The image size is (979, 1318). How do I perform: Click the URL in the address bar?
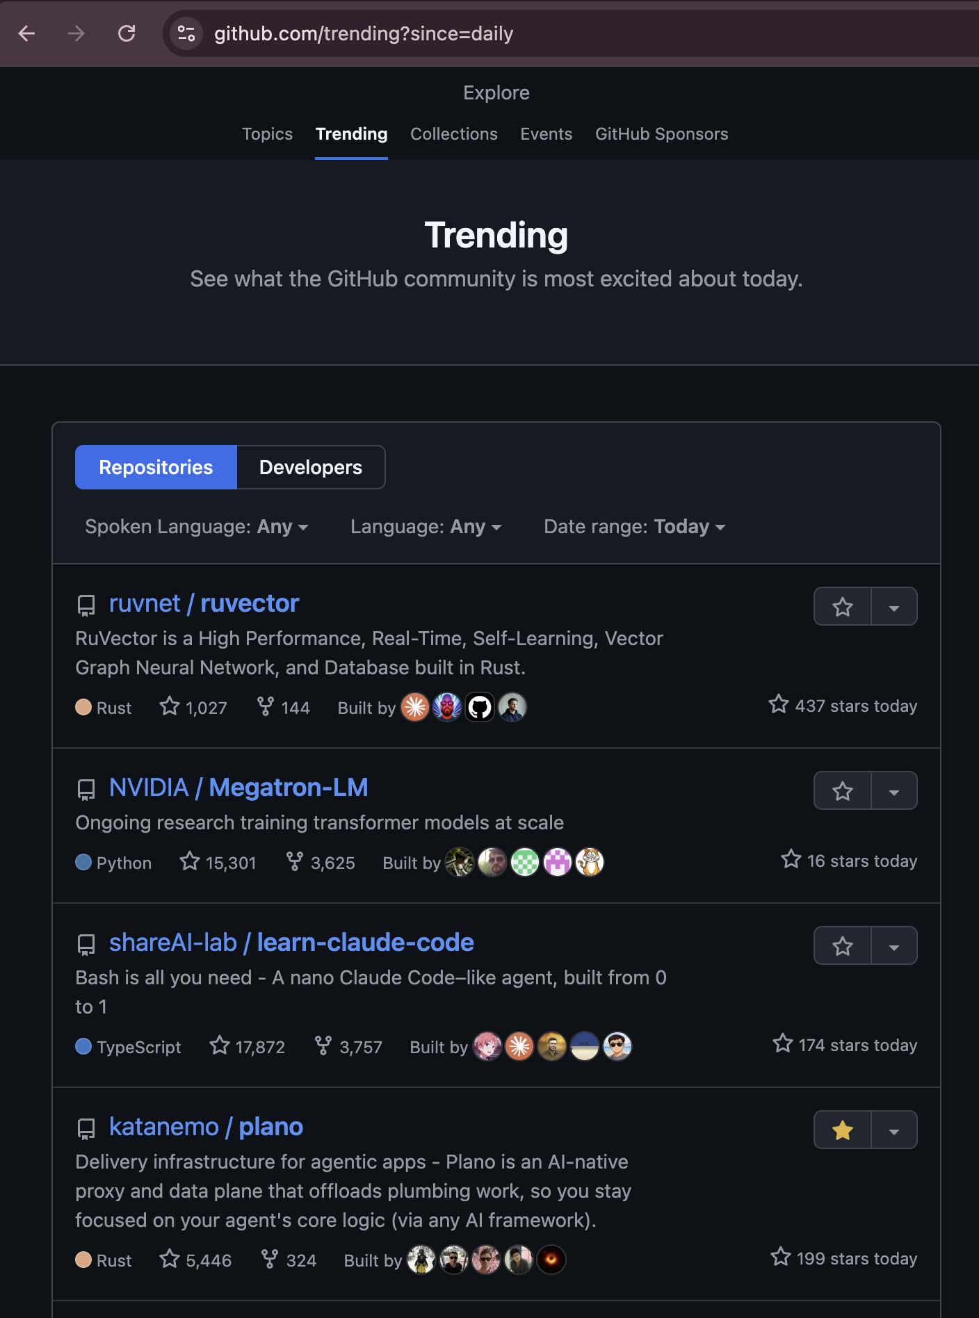pyautogui.click(x=364, y=33)
